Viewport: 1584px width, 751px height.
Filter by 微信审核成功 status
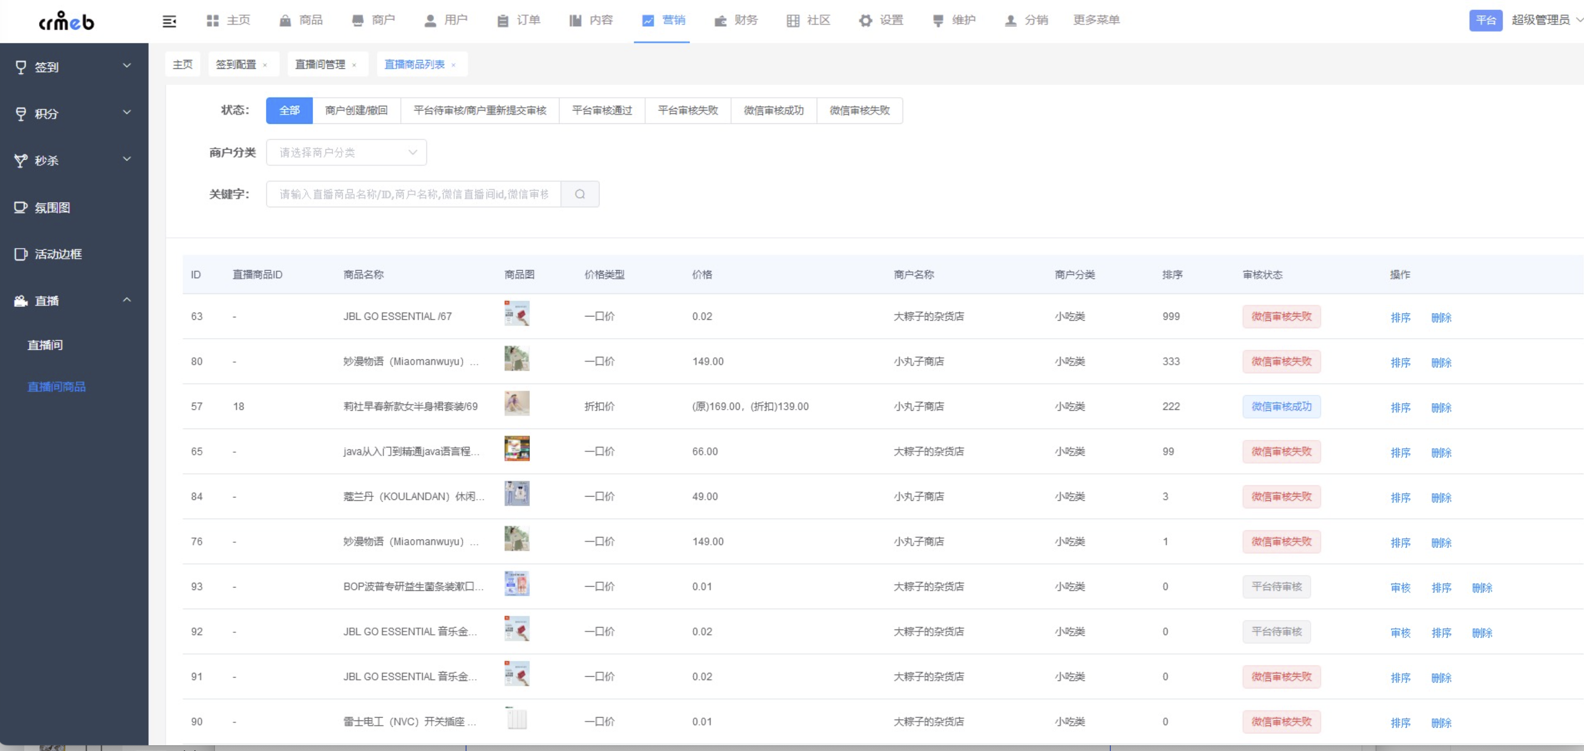point(774,111)
